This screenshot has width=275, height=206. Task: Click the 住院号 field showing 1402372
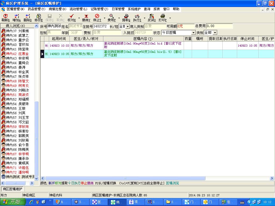(x=101, y=26)
